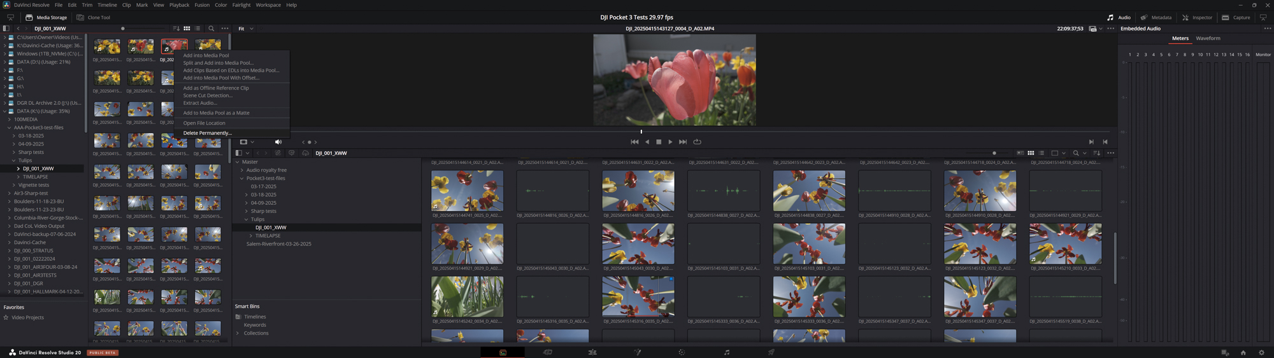Toggle the Media Storage panel button
The image size is (1274, 358).
(x=47, y=17)
